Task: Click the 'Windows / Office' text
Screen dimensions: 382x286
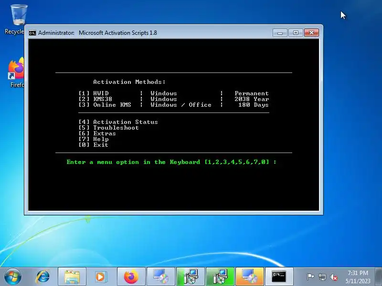Action: (x=181, y=105)
